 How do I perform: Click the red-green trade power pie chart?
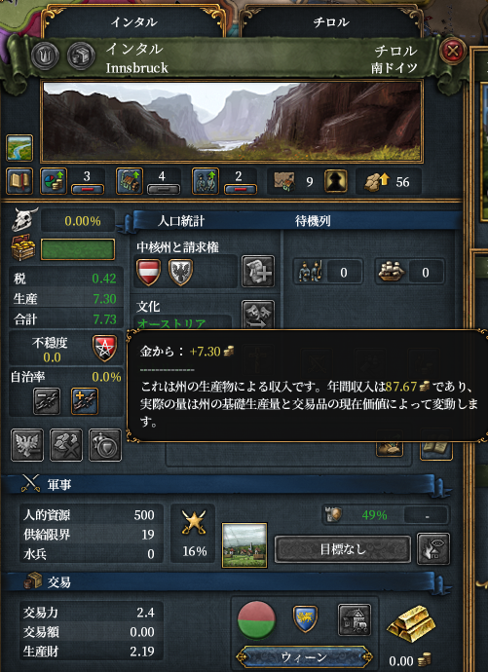pyautogui.click(x=256, y=620)
